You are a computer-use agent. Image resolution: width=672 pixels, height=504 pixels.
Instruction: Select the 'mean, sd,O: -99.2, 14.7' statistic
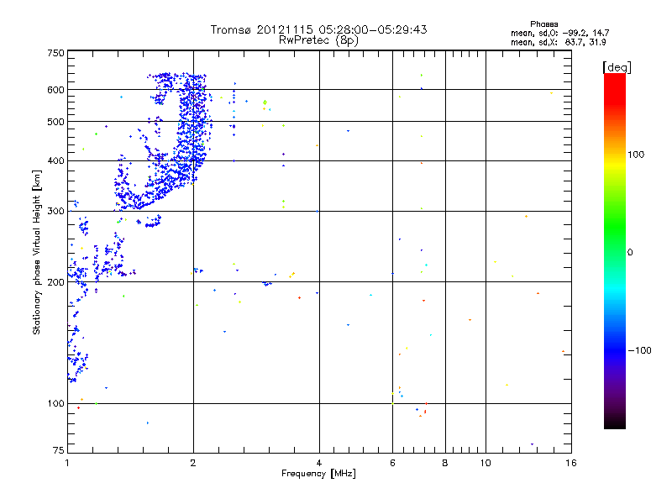click(x=559, y=33)
